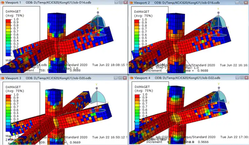Viewport: 249px width, 145px height.
Task: Close Viewport 3 window
Action: 125,78
